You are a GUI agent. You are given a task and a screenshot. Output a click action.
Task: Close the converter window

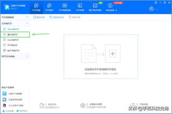pos(169,2)
